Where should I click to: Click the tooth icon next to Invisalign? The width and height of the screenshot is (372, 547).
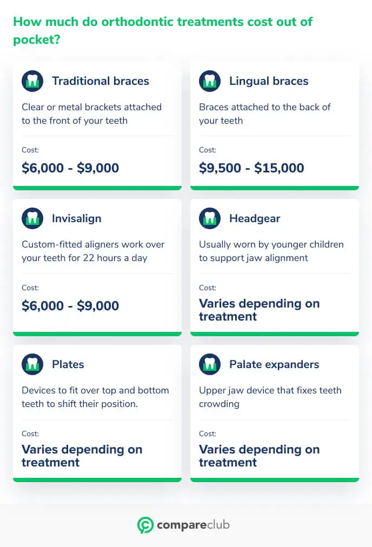point(32,218)
